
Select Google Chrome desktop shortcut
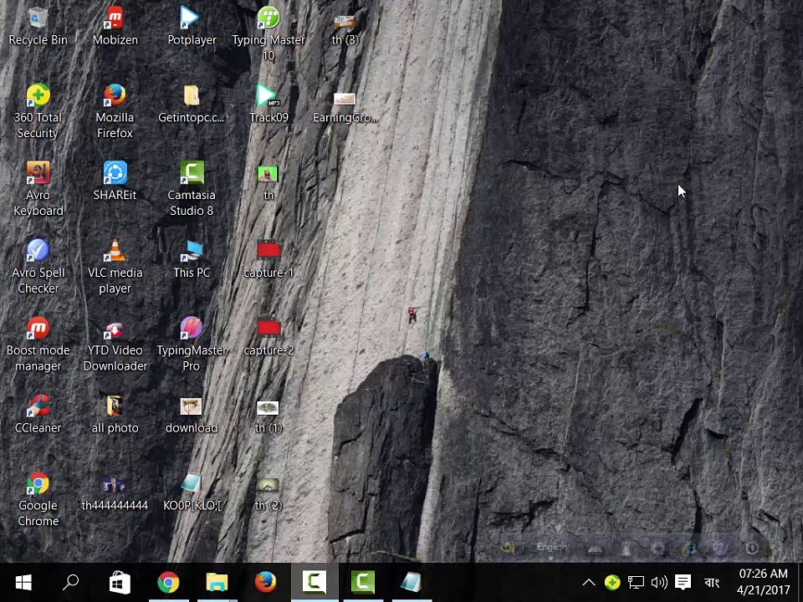pos(38,500)
